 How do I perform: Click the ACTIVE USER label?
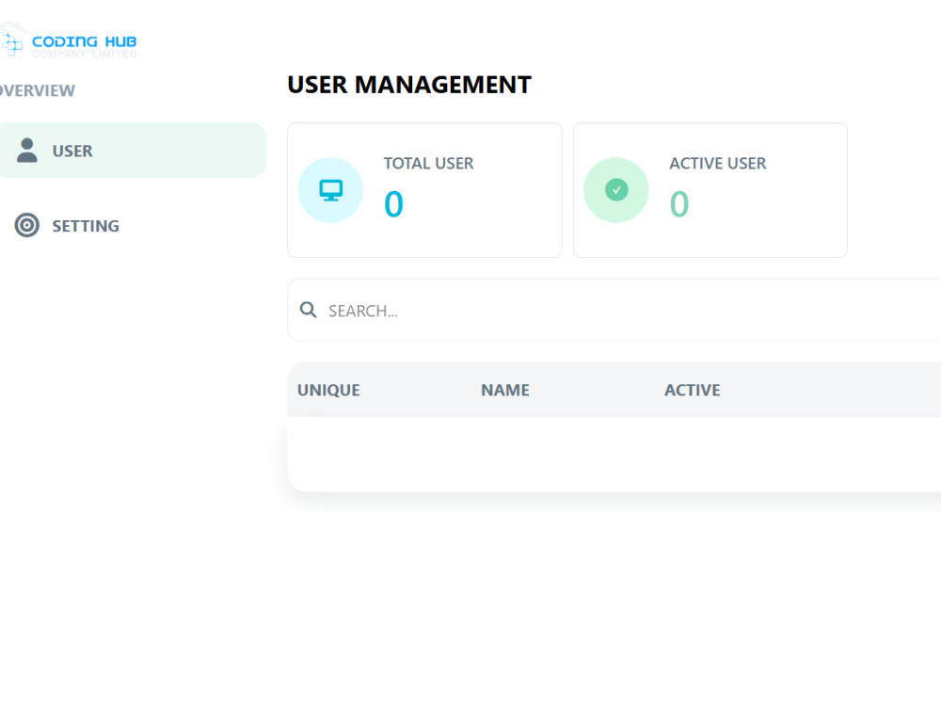tap(718, 164)
